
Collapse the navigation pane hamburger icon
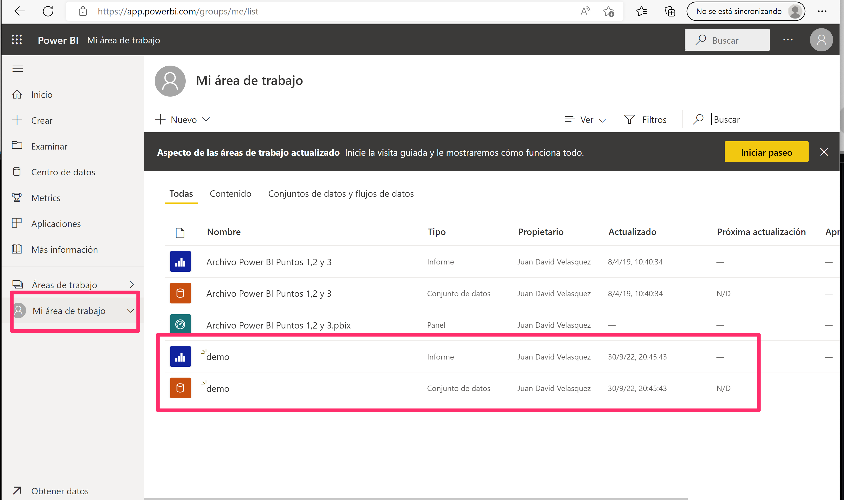[x=18, y=69]
